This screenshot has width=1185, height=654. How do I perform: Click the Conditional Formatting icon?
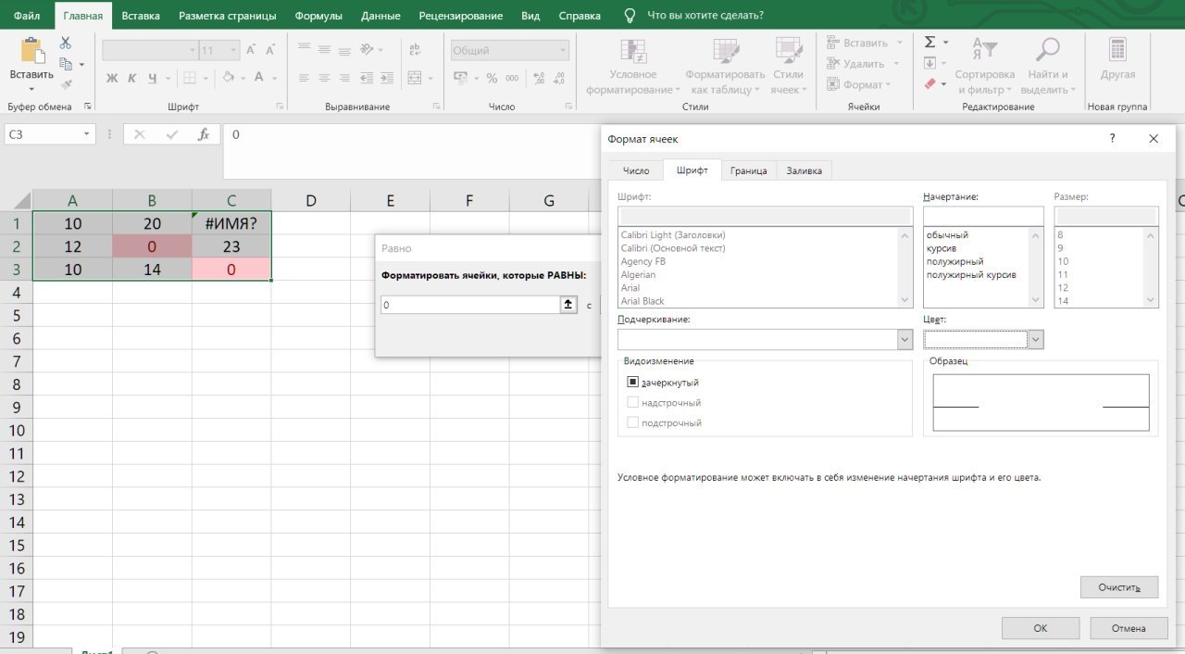point(633,52)
